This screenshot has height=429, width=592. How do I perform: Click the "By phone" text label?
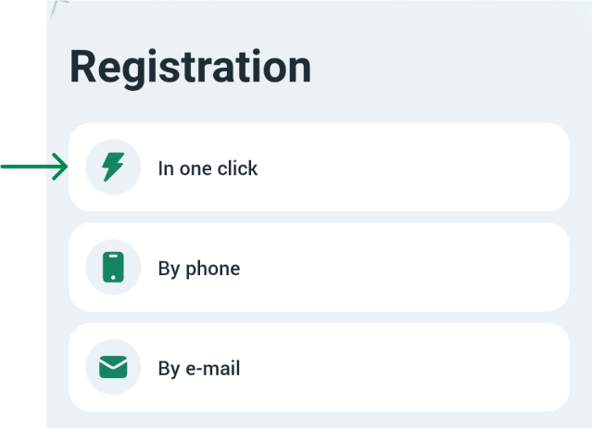198,269
